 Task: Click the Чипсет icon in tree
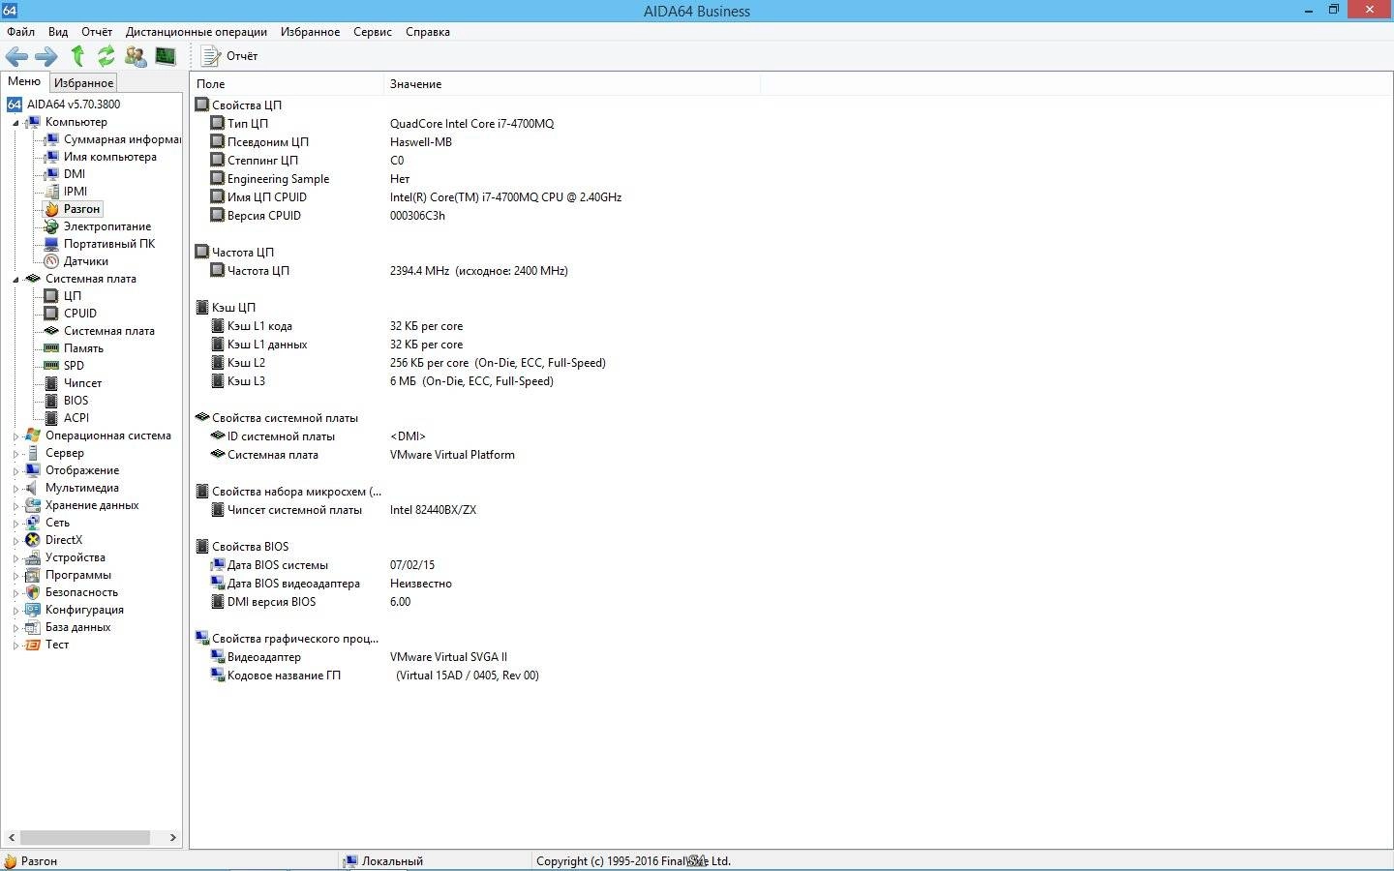pos(51,383)
